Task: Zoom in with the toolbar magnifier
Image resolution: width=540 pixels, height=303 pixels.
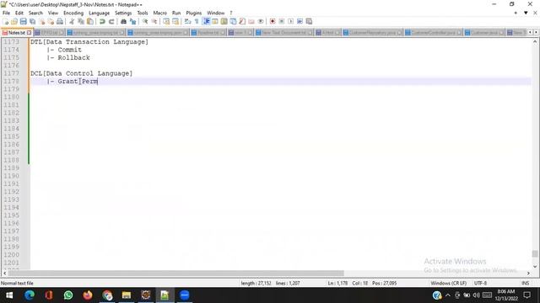Action: tap(145, 22)
